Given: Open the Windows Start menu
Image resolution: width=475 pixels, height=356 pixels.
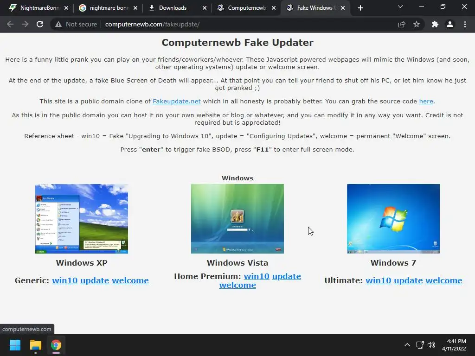Looking at the screenshot, I should pyautogui.click(x=15, y=345).
